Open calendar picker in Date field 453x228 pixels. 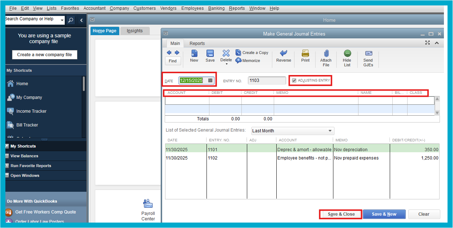pos(210,80)
